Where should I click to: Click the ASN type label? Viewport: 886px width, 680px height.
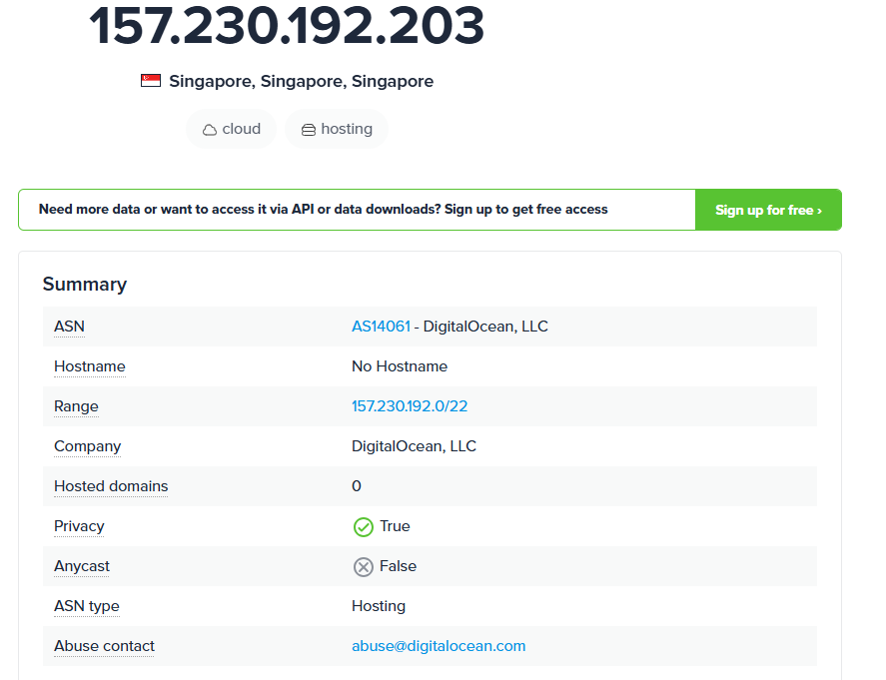pos(87,606)
